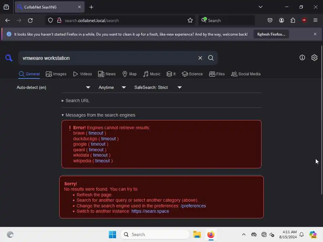This screenshot has width=323, height=242.
Task: Click network globe icon in tray
Action: tap(264, 234)
